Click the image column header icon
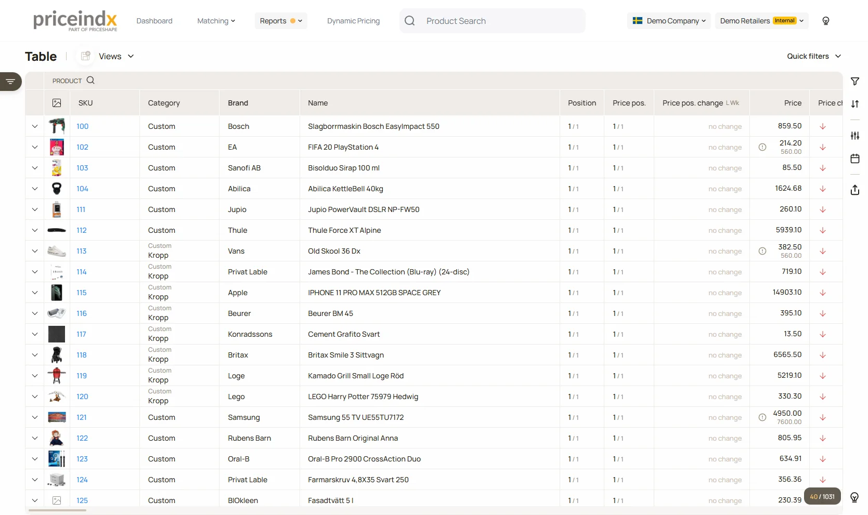The width and height of the screenshot is (868, 515). coord(57,103)
